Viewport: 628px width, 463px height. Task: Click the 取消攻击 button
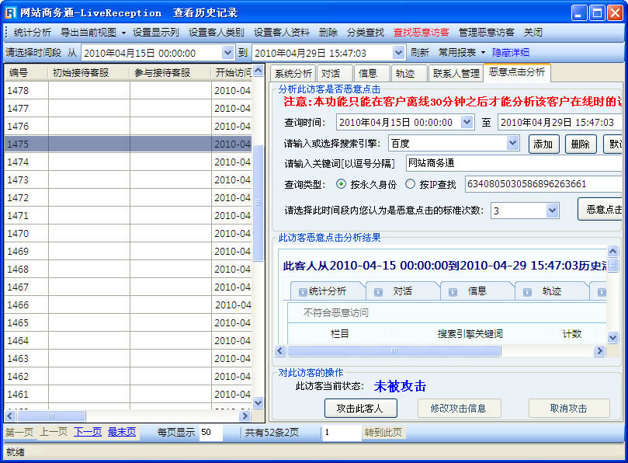(569, 409)
